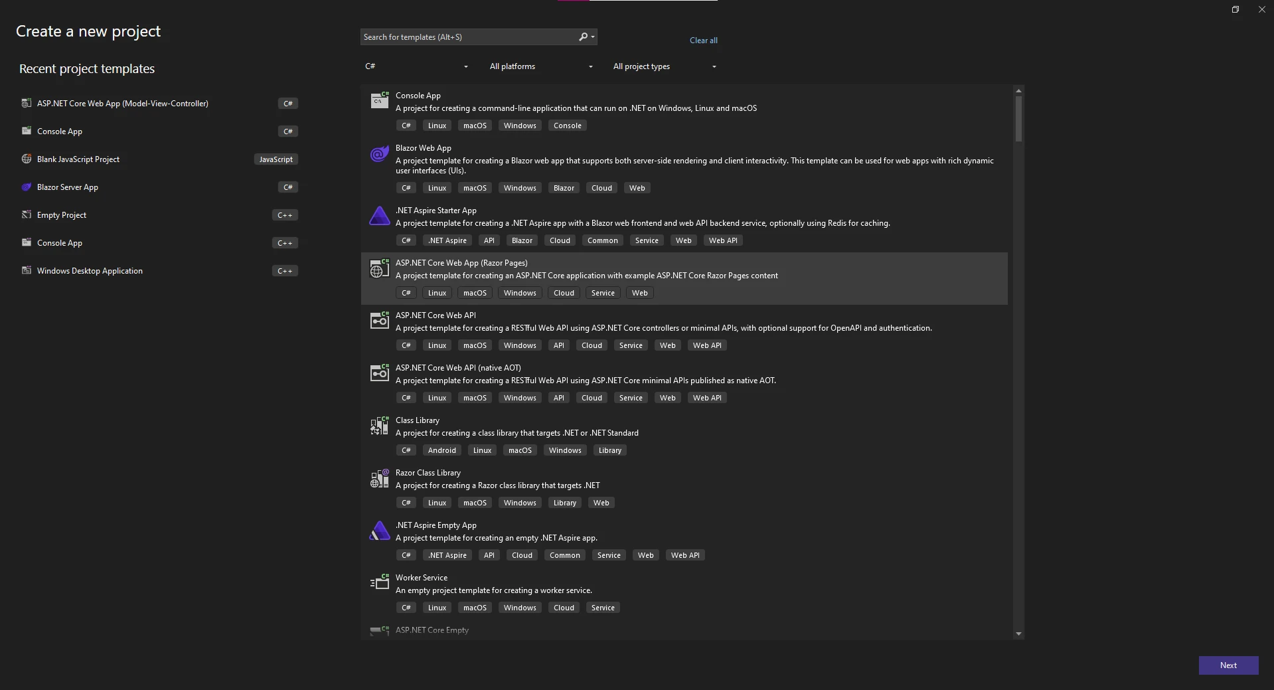Select the Razor Class Library title
The width and height of the screenshot is (1274, 690).
(428, 473)
